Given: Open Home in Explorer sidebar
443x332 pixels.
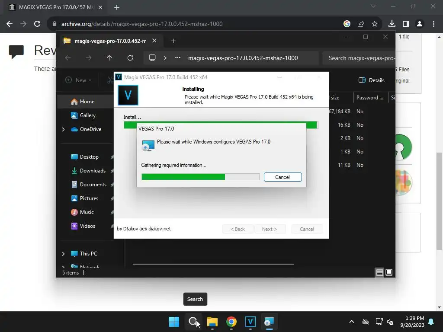Looking at the screenshot, I should 87,102.
